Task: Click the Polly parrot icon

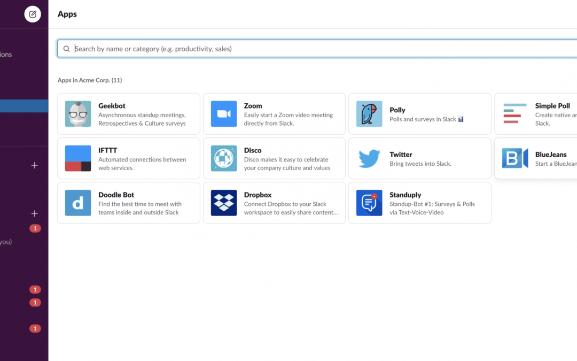Action: (369, 114)
